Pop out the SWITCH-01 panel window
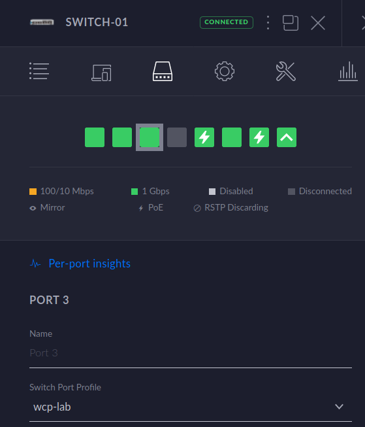The height and width of the screenshot is (427, 365). pyautogui.click(x=291, y=23)
